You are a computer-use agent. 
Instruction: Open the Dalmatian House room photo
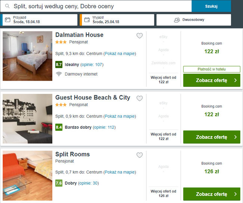click(27, 56)
